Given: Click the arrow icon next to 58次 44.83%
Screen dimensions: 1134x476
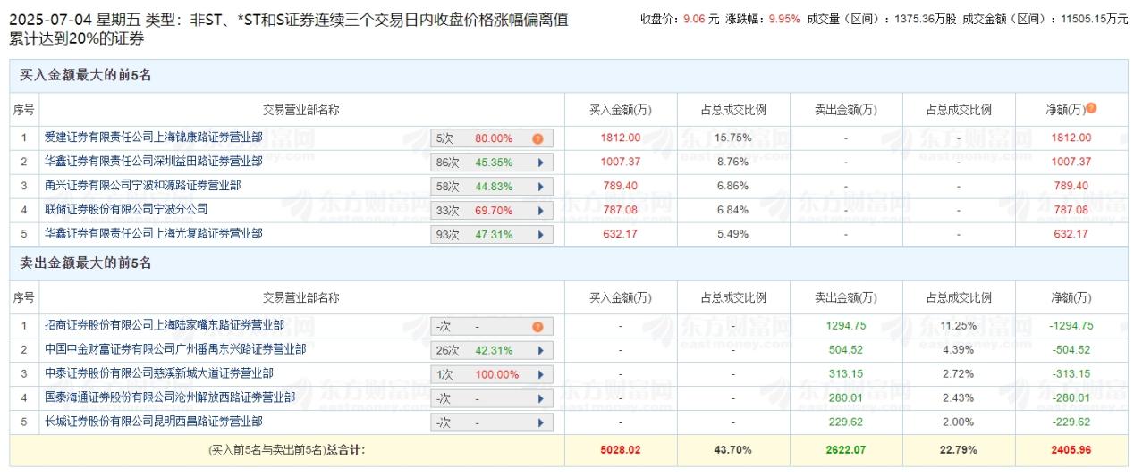Looking at the screenshot, I should tap(540, 187).
